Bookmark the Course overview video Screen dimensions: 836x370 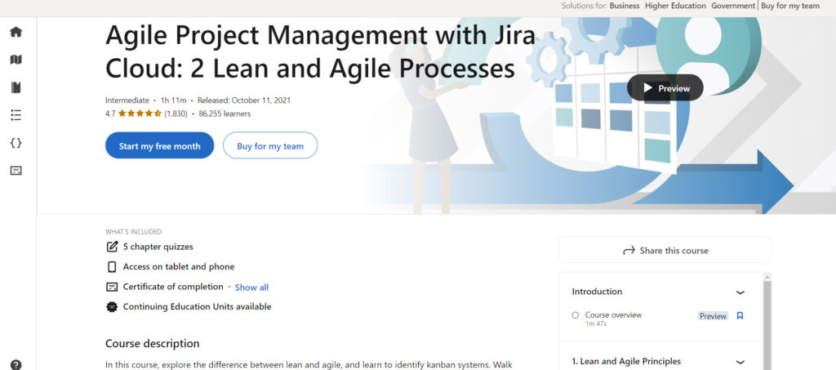point(740,315)
